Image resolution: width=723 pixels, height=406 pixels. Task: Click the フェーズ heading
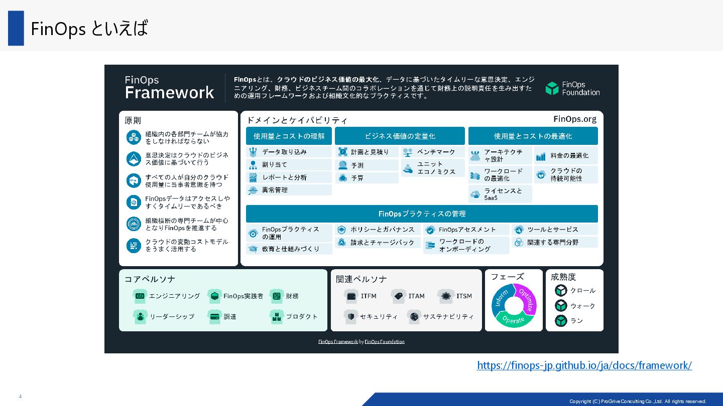[507, 277]
